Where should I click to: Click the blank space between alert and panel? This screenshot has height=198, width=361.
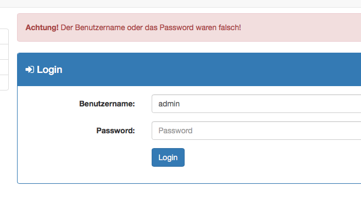(x=189, y=47)
